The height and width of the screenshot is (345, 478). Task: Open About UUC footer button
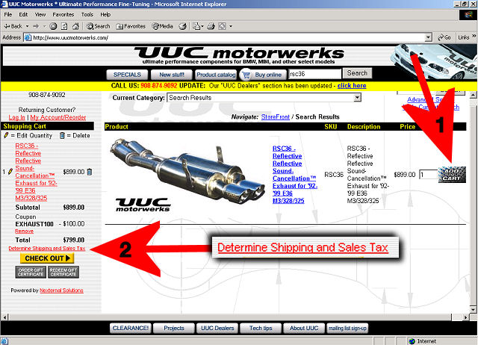[x=304, y=329]
